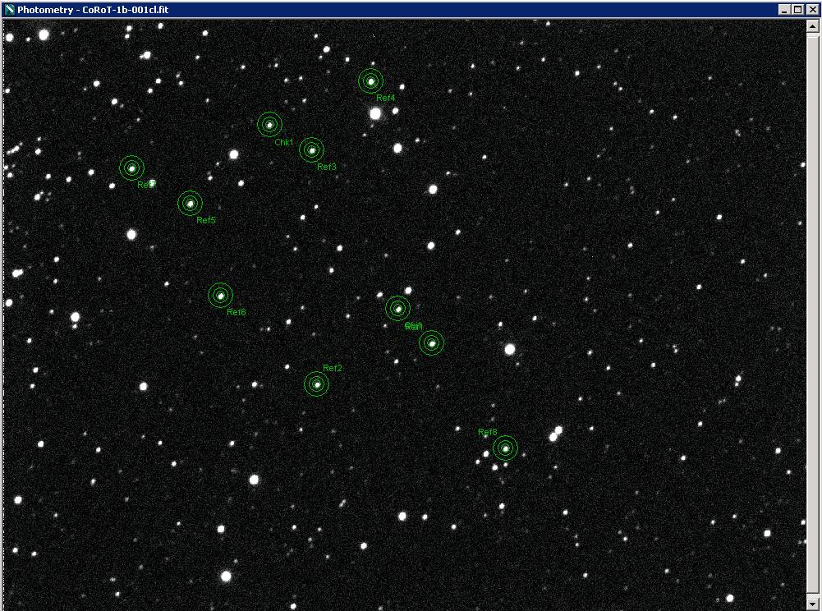The width and height of the screenshot is (822, 611).
Task: Click the green Ref4 text label
Action: [x=385, y=99]
